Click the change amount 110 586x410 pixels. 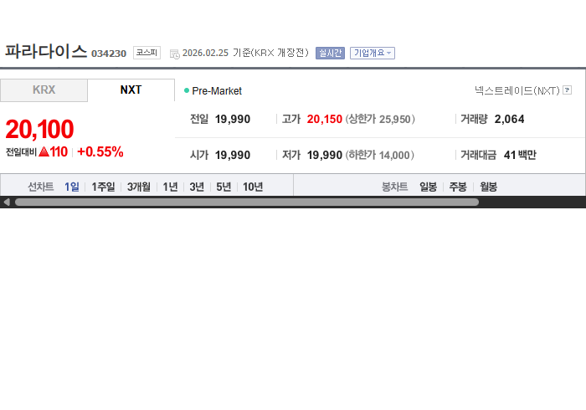pyautogui.click(x=59, y=152)
